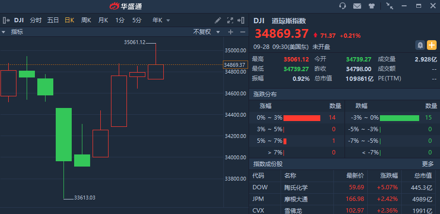Click the 33613.03 low price label
This screenshot has width=440, height=214.
pyautogui.click(x=85, y=198)
